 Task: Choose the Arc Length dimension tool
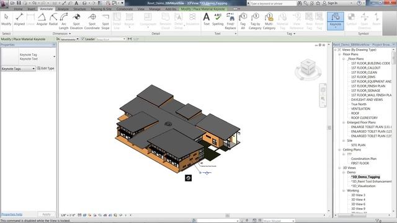63,22
